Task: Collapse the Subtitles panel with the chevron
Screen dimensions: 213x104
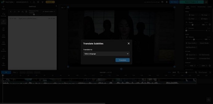Action: tap(56, 6)
